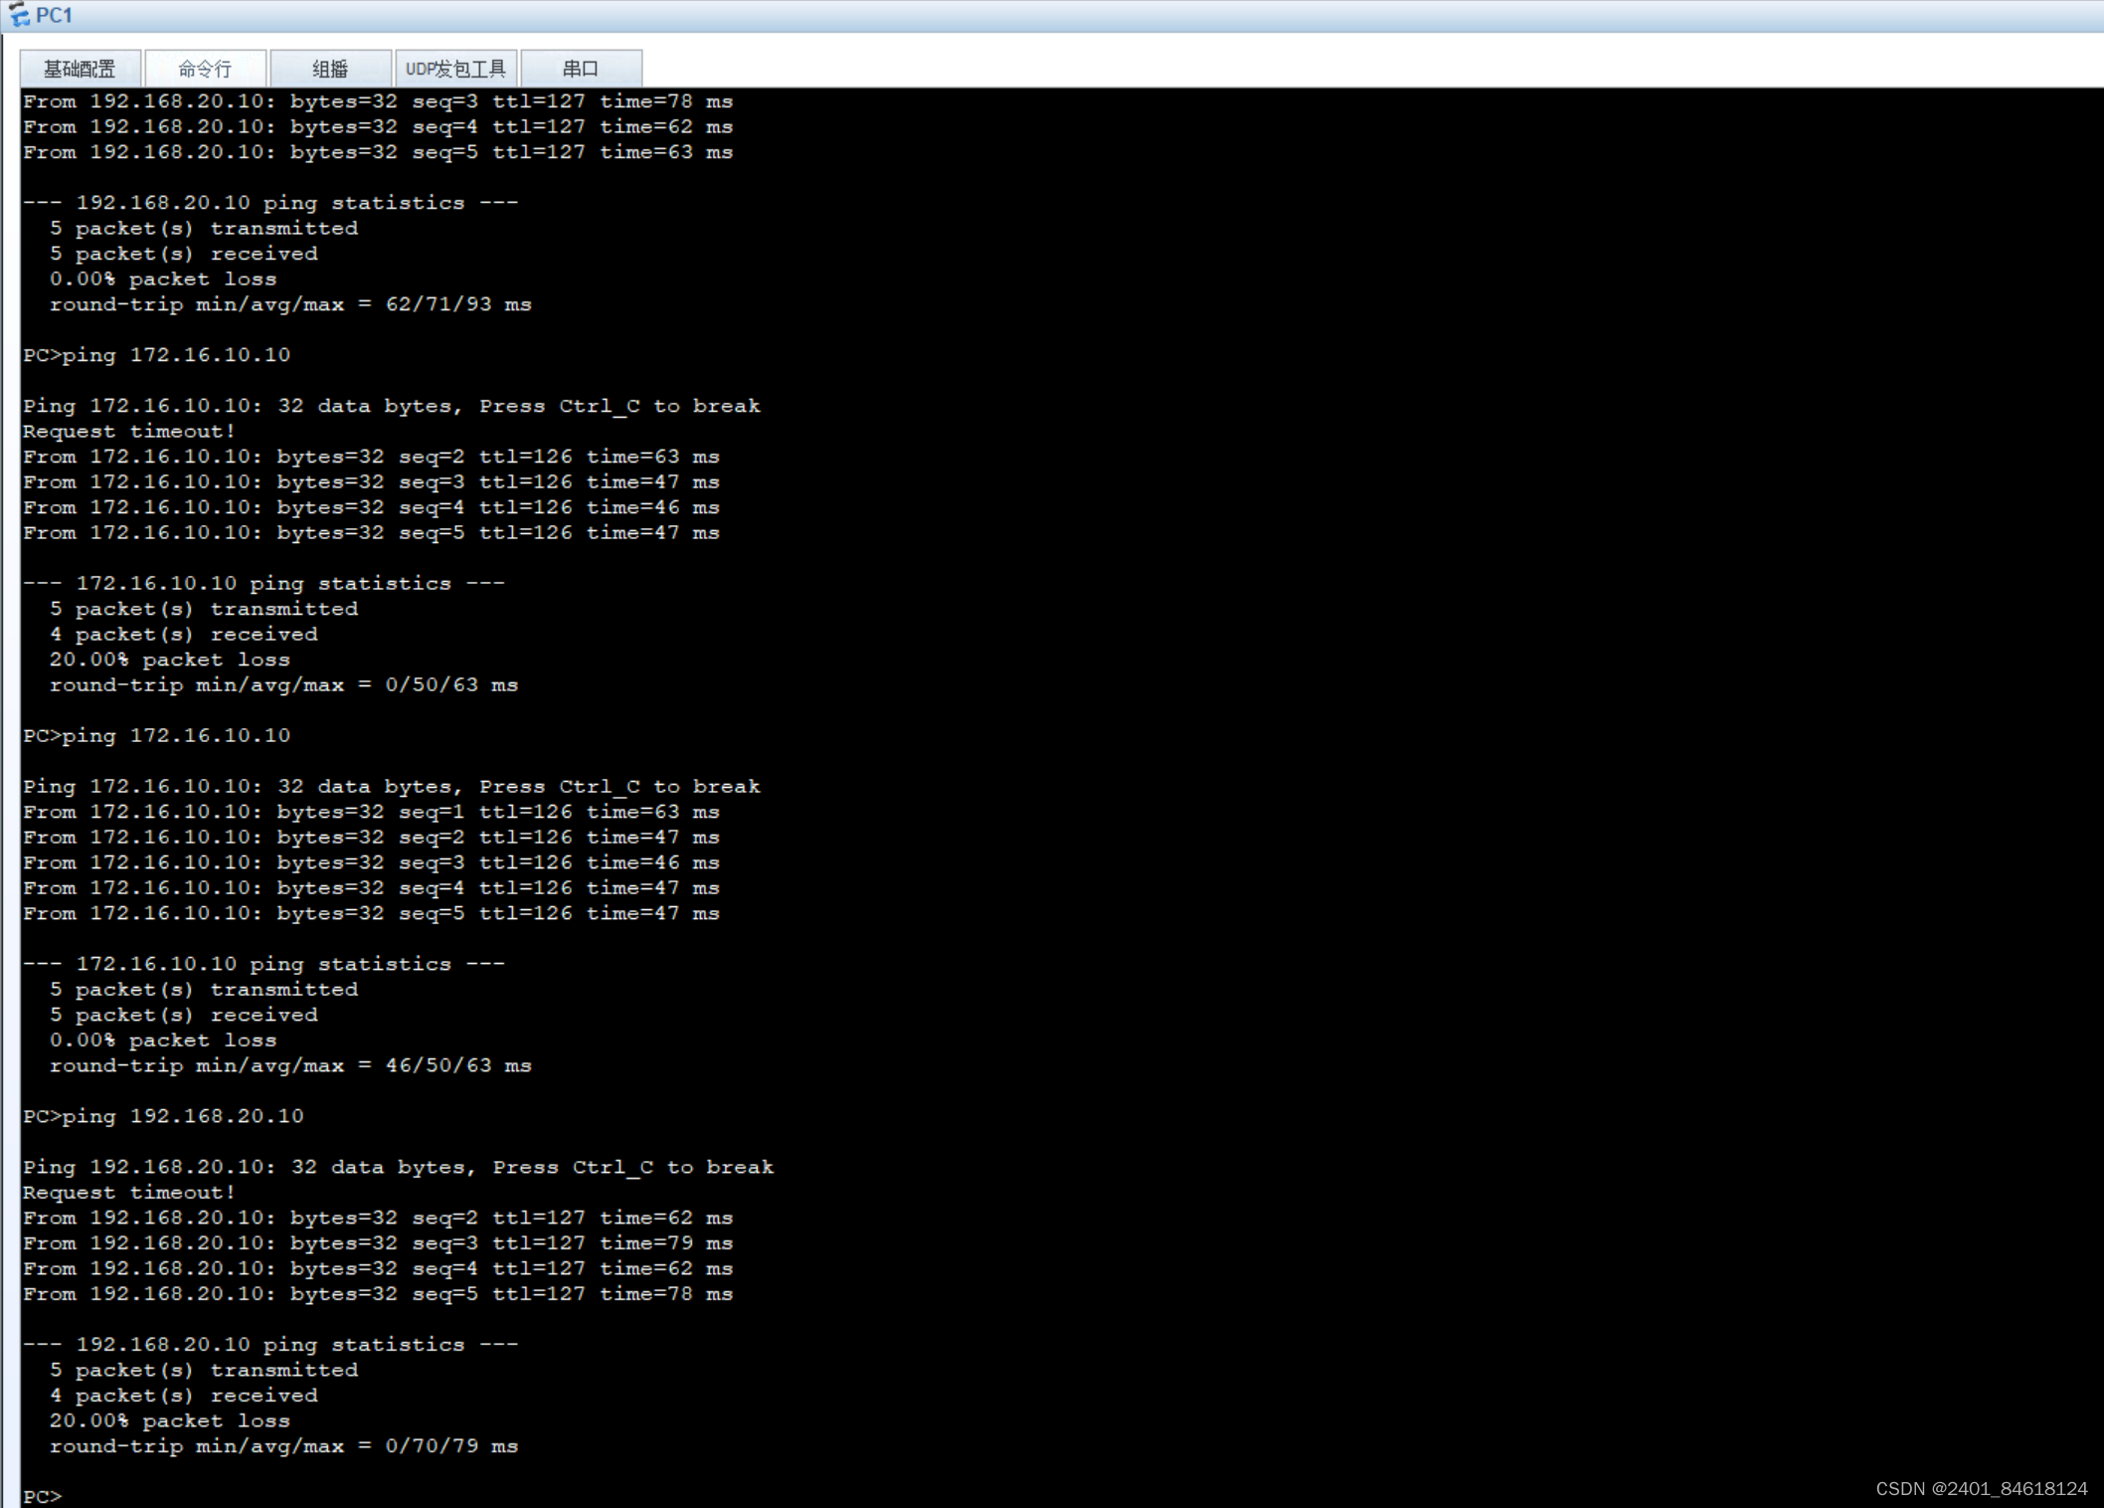Click the '20.00% packet loss' line for 172.16.10.10
Image resolution: width=2104 pixels, height=1508 pixels.
click(169, 660)
